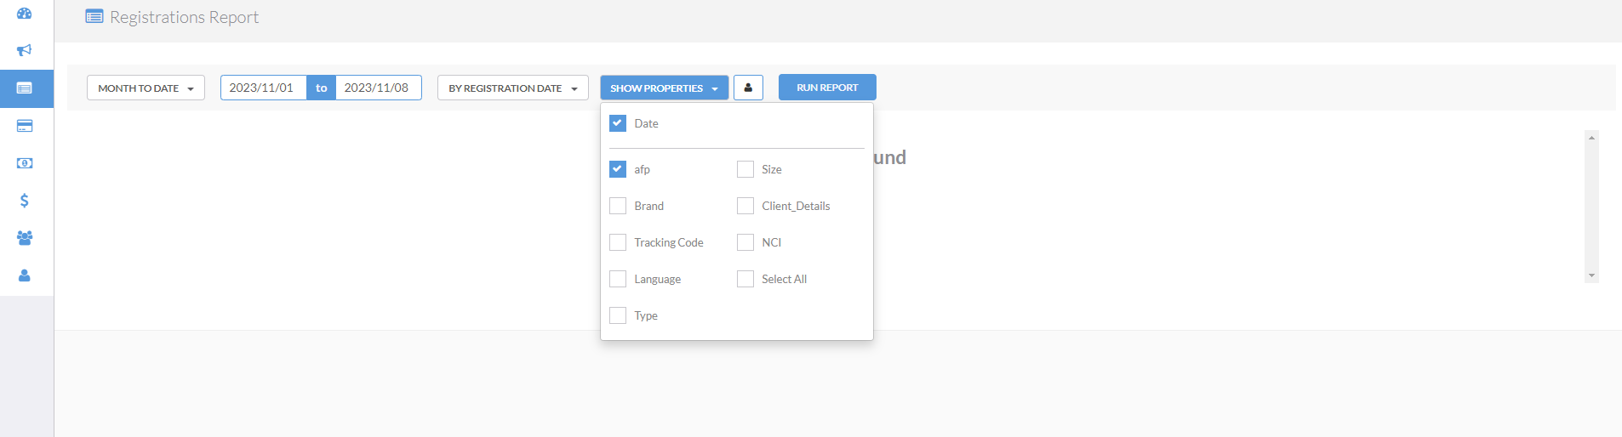The height and width of the screenshot is (437, 1622).
Task: Select the highlighted list report sidebar icon
Action: [x=25, y=88]
